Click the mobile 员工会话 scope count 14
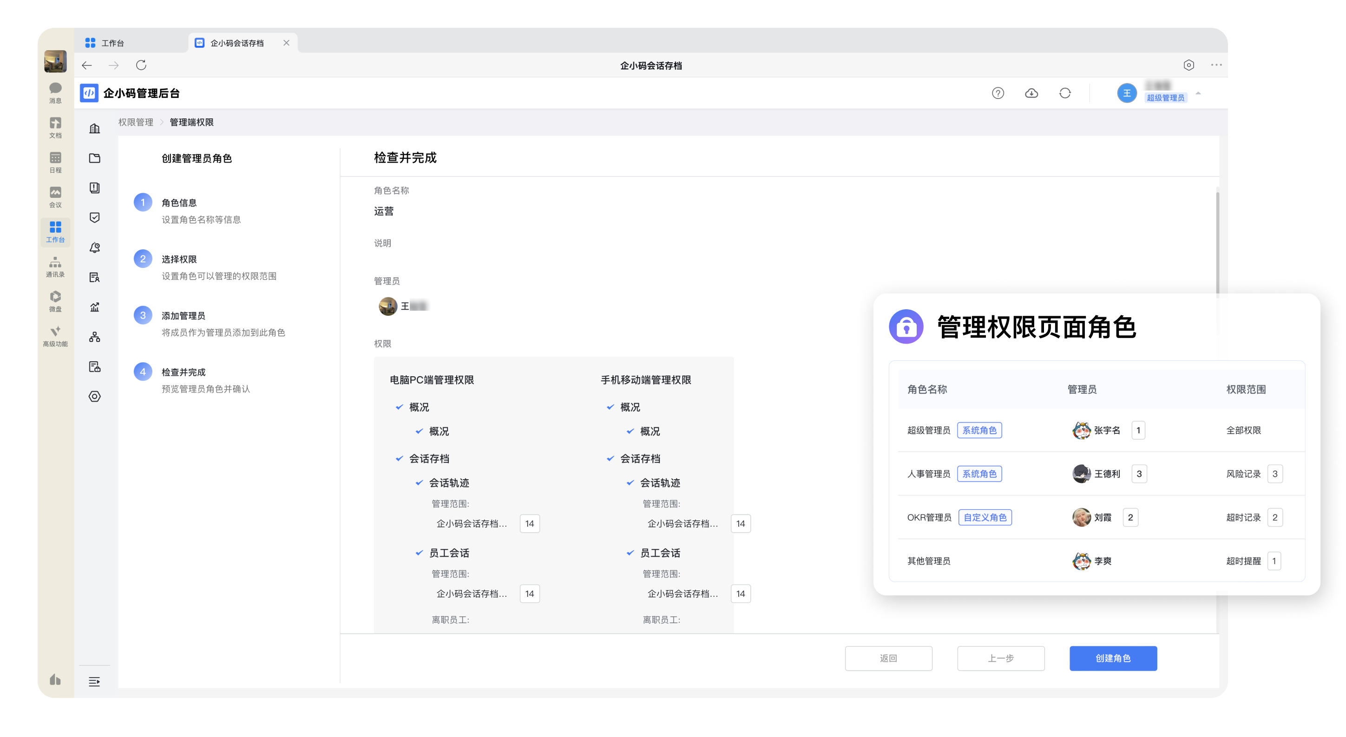 coord(741,594)
